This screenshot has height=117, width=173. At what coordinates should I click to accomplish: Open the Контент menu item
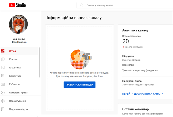(14, 59)
